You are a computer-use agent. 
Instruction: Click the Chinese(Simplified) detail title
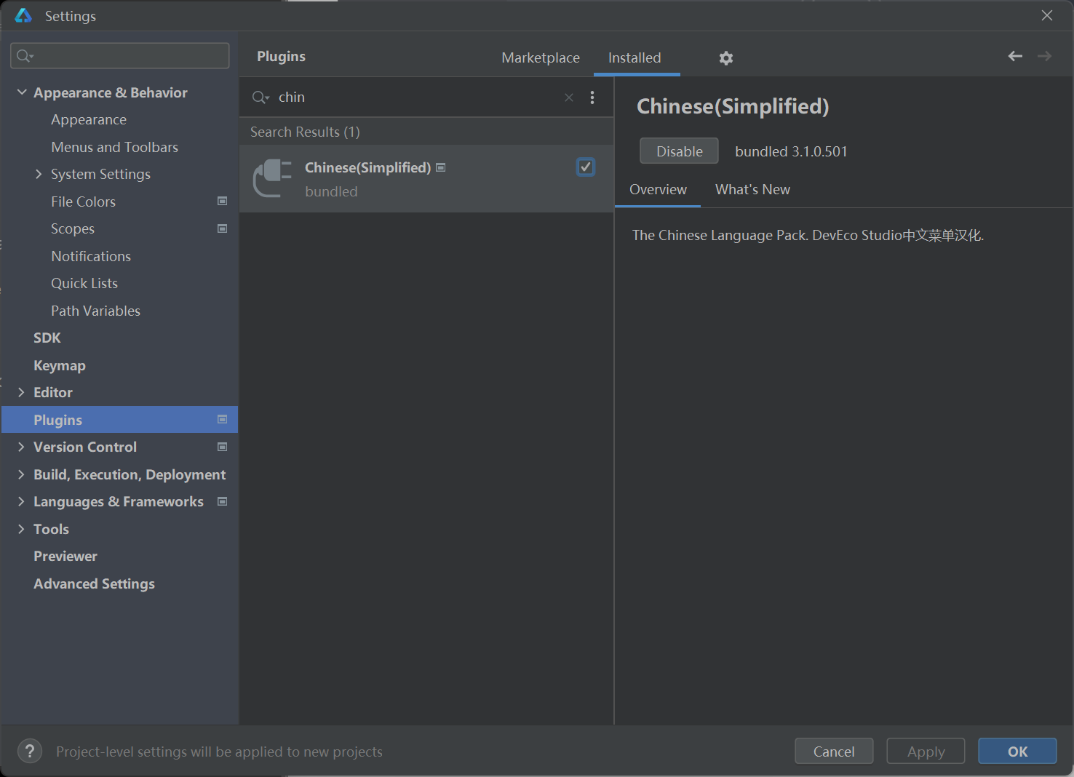733,106
